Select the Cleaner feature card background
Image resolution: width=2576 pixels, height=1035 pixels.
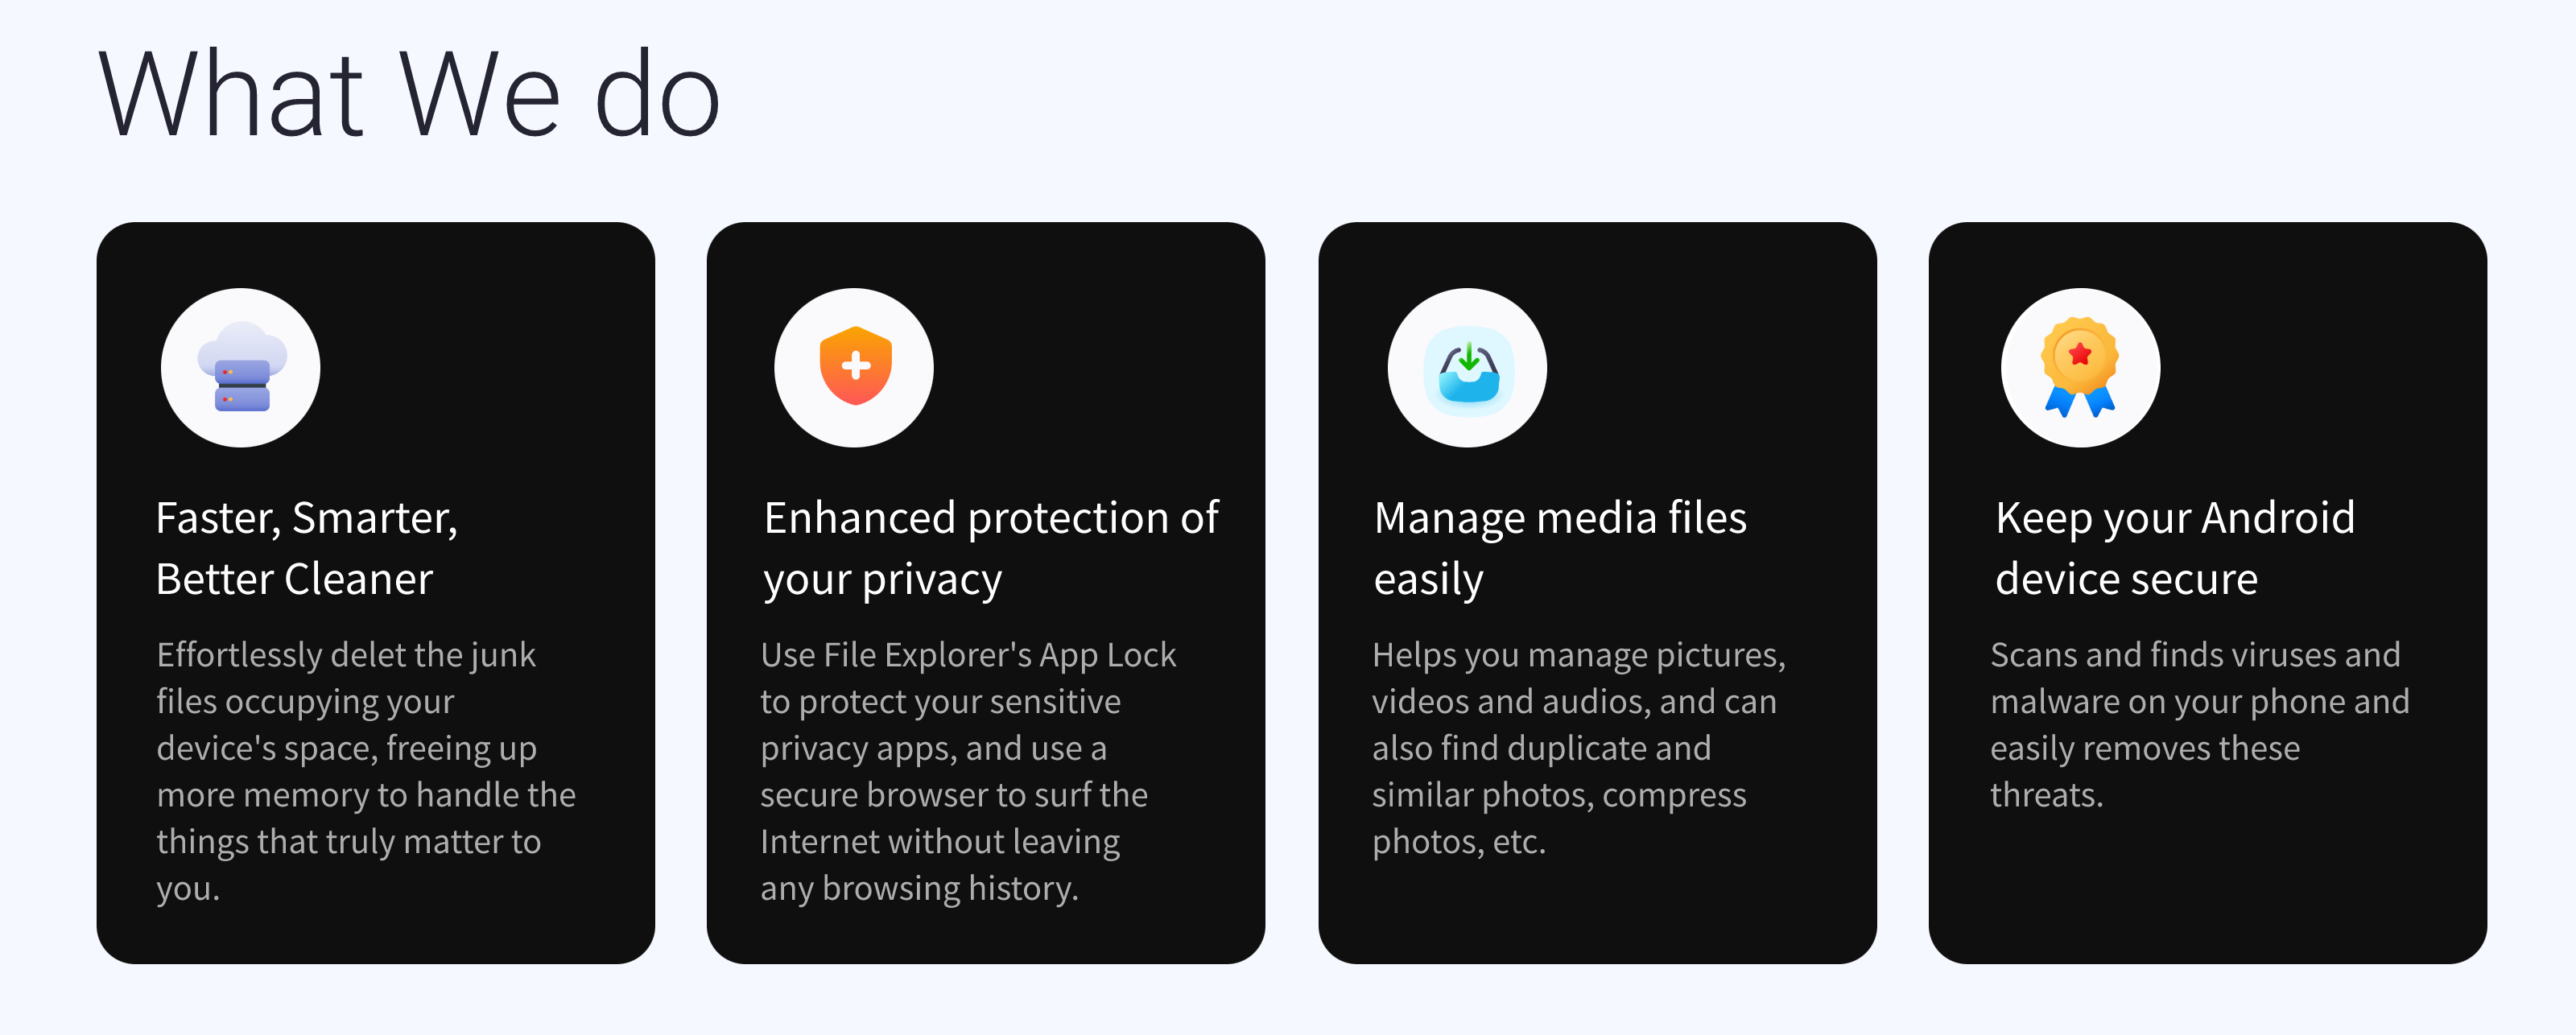click(376, 593)
